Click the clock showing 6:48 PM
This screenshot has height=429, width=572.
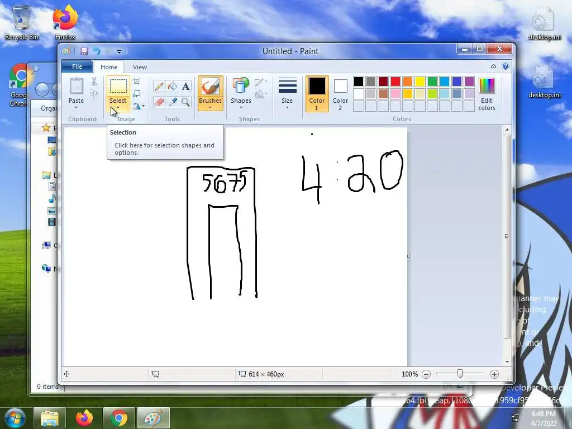544,414
